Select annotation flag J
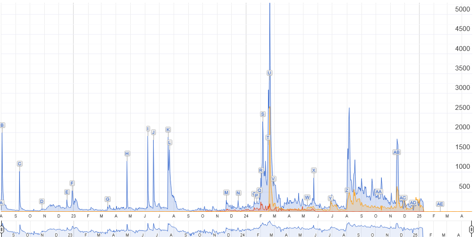The height and width of the screenshot is (237, 474). tap(153, 132)
